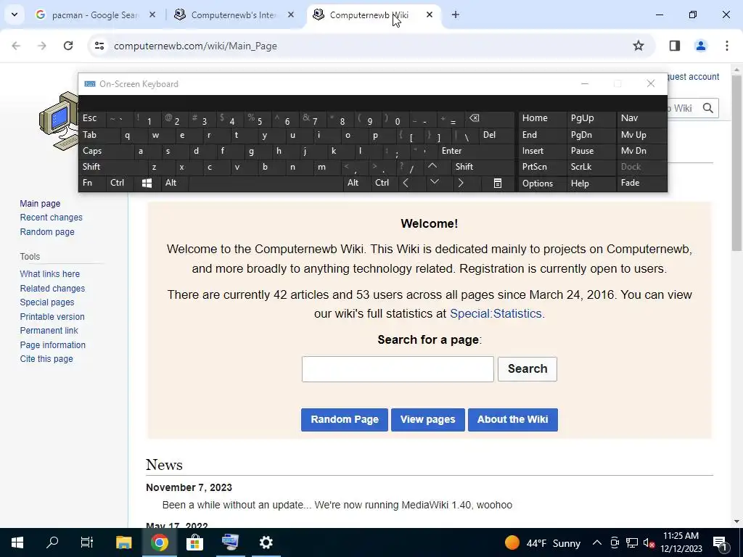Close the Computernewb Wiki tab
The image size is (743, 557).
pos(430,15)
